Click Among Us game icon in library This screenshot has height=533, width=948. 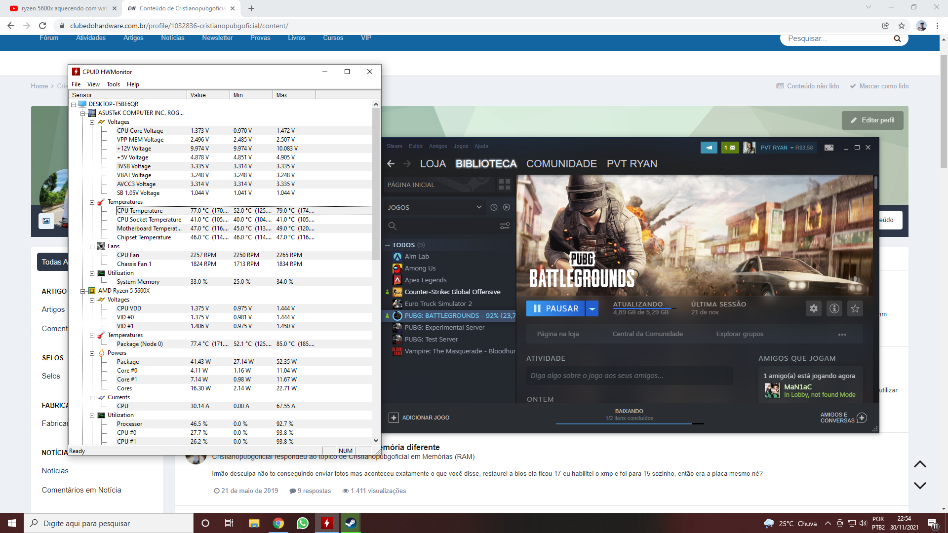397,268
